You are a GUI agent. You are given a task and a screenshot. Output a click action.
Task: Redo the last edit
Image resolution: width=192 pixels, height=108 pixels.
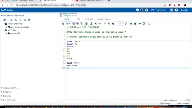pos(100,23)
